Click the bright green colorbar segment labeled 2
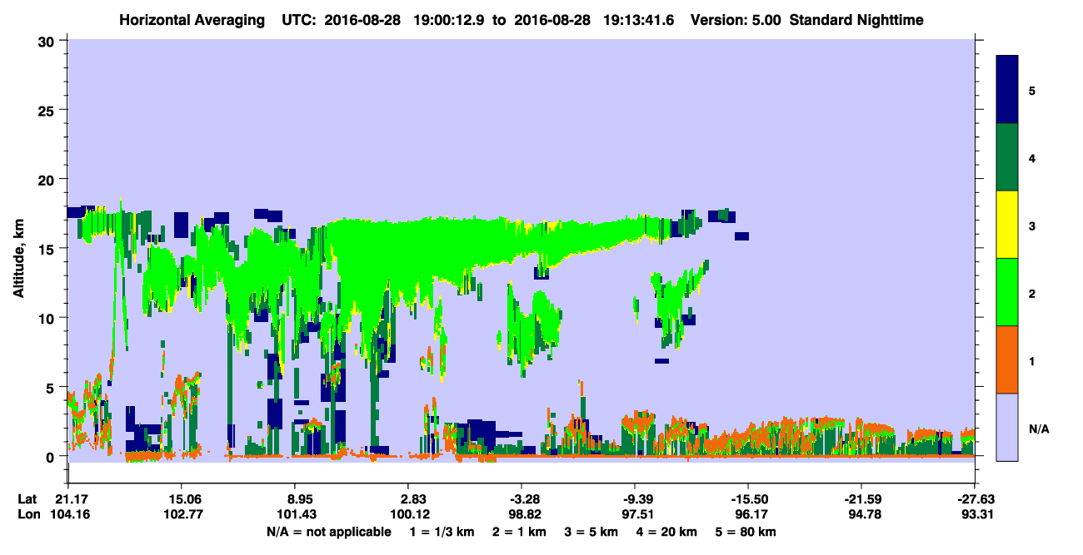Image resolution: width=1083 pixels, height=555 pixels. pos(1008,292)
